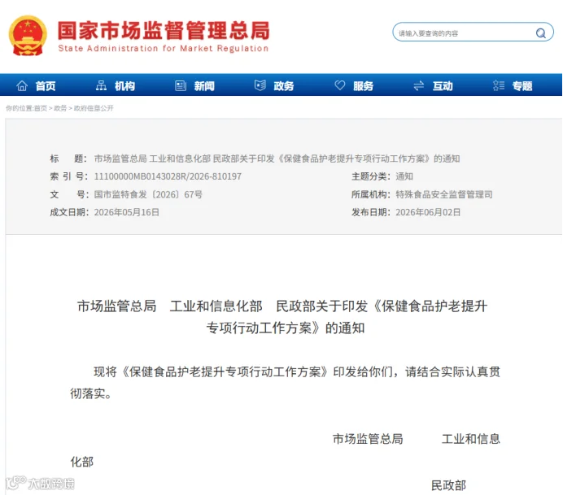Click the list icon beside 专题

point(499,85)
